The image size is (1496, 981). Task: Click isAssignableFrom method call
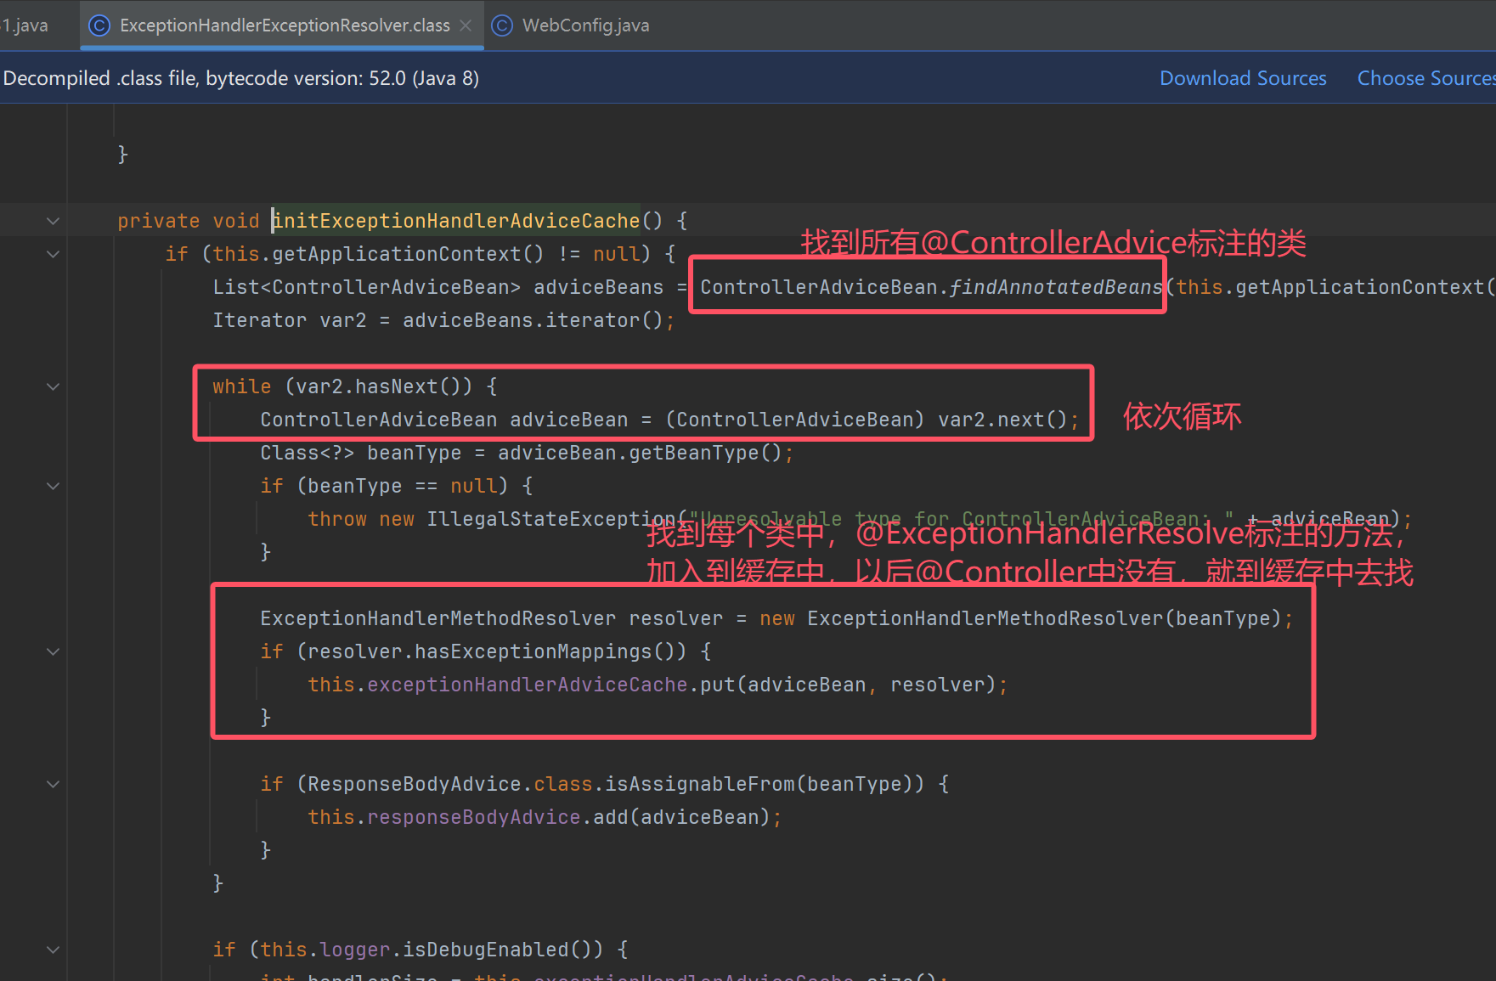[x=700, y=784]
